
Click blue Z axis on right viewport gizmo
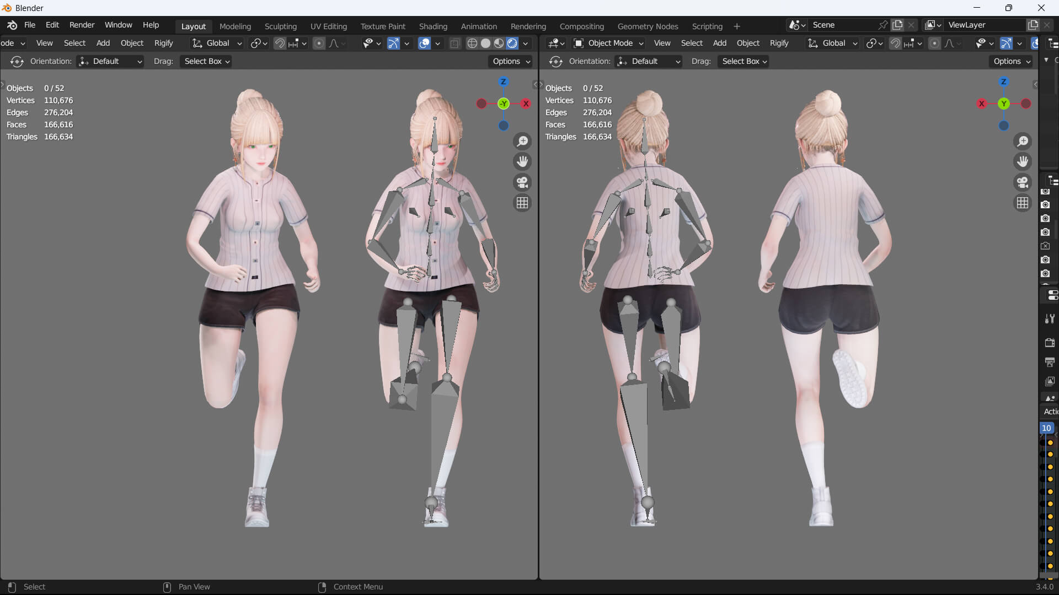click(1003, 82)
